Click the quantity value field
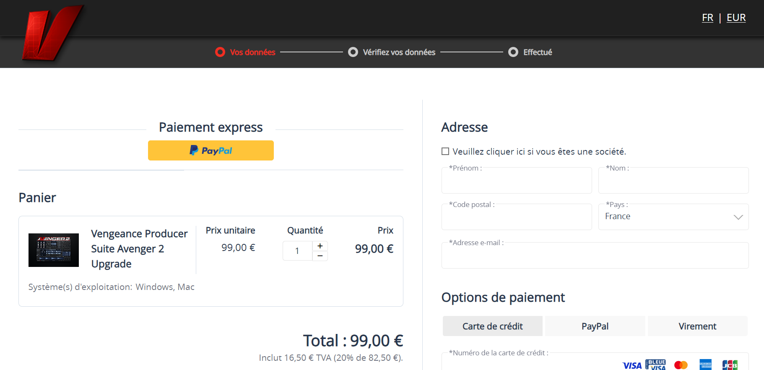The height and width of the screenshot is (370, 764). point(297,251)
